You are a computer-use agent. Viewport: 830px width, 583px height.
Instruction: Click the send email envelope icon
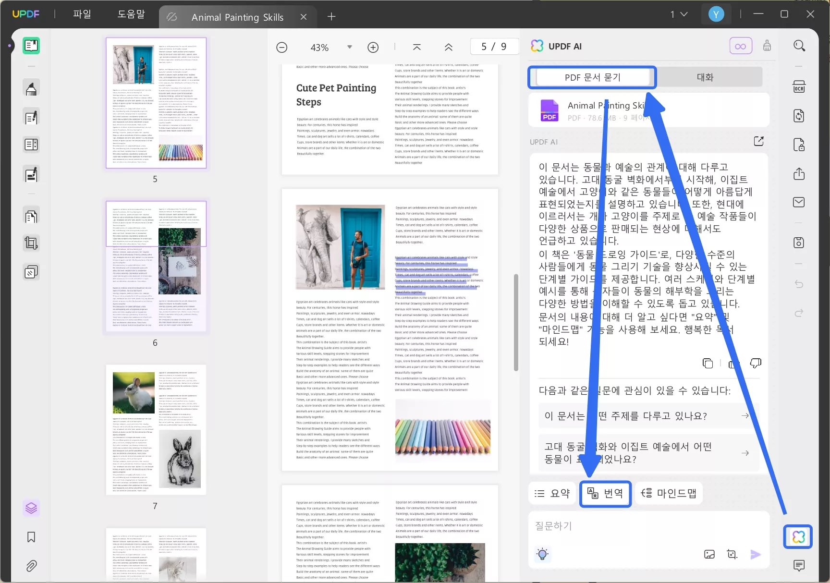coord(799,202)
